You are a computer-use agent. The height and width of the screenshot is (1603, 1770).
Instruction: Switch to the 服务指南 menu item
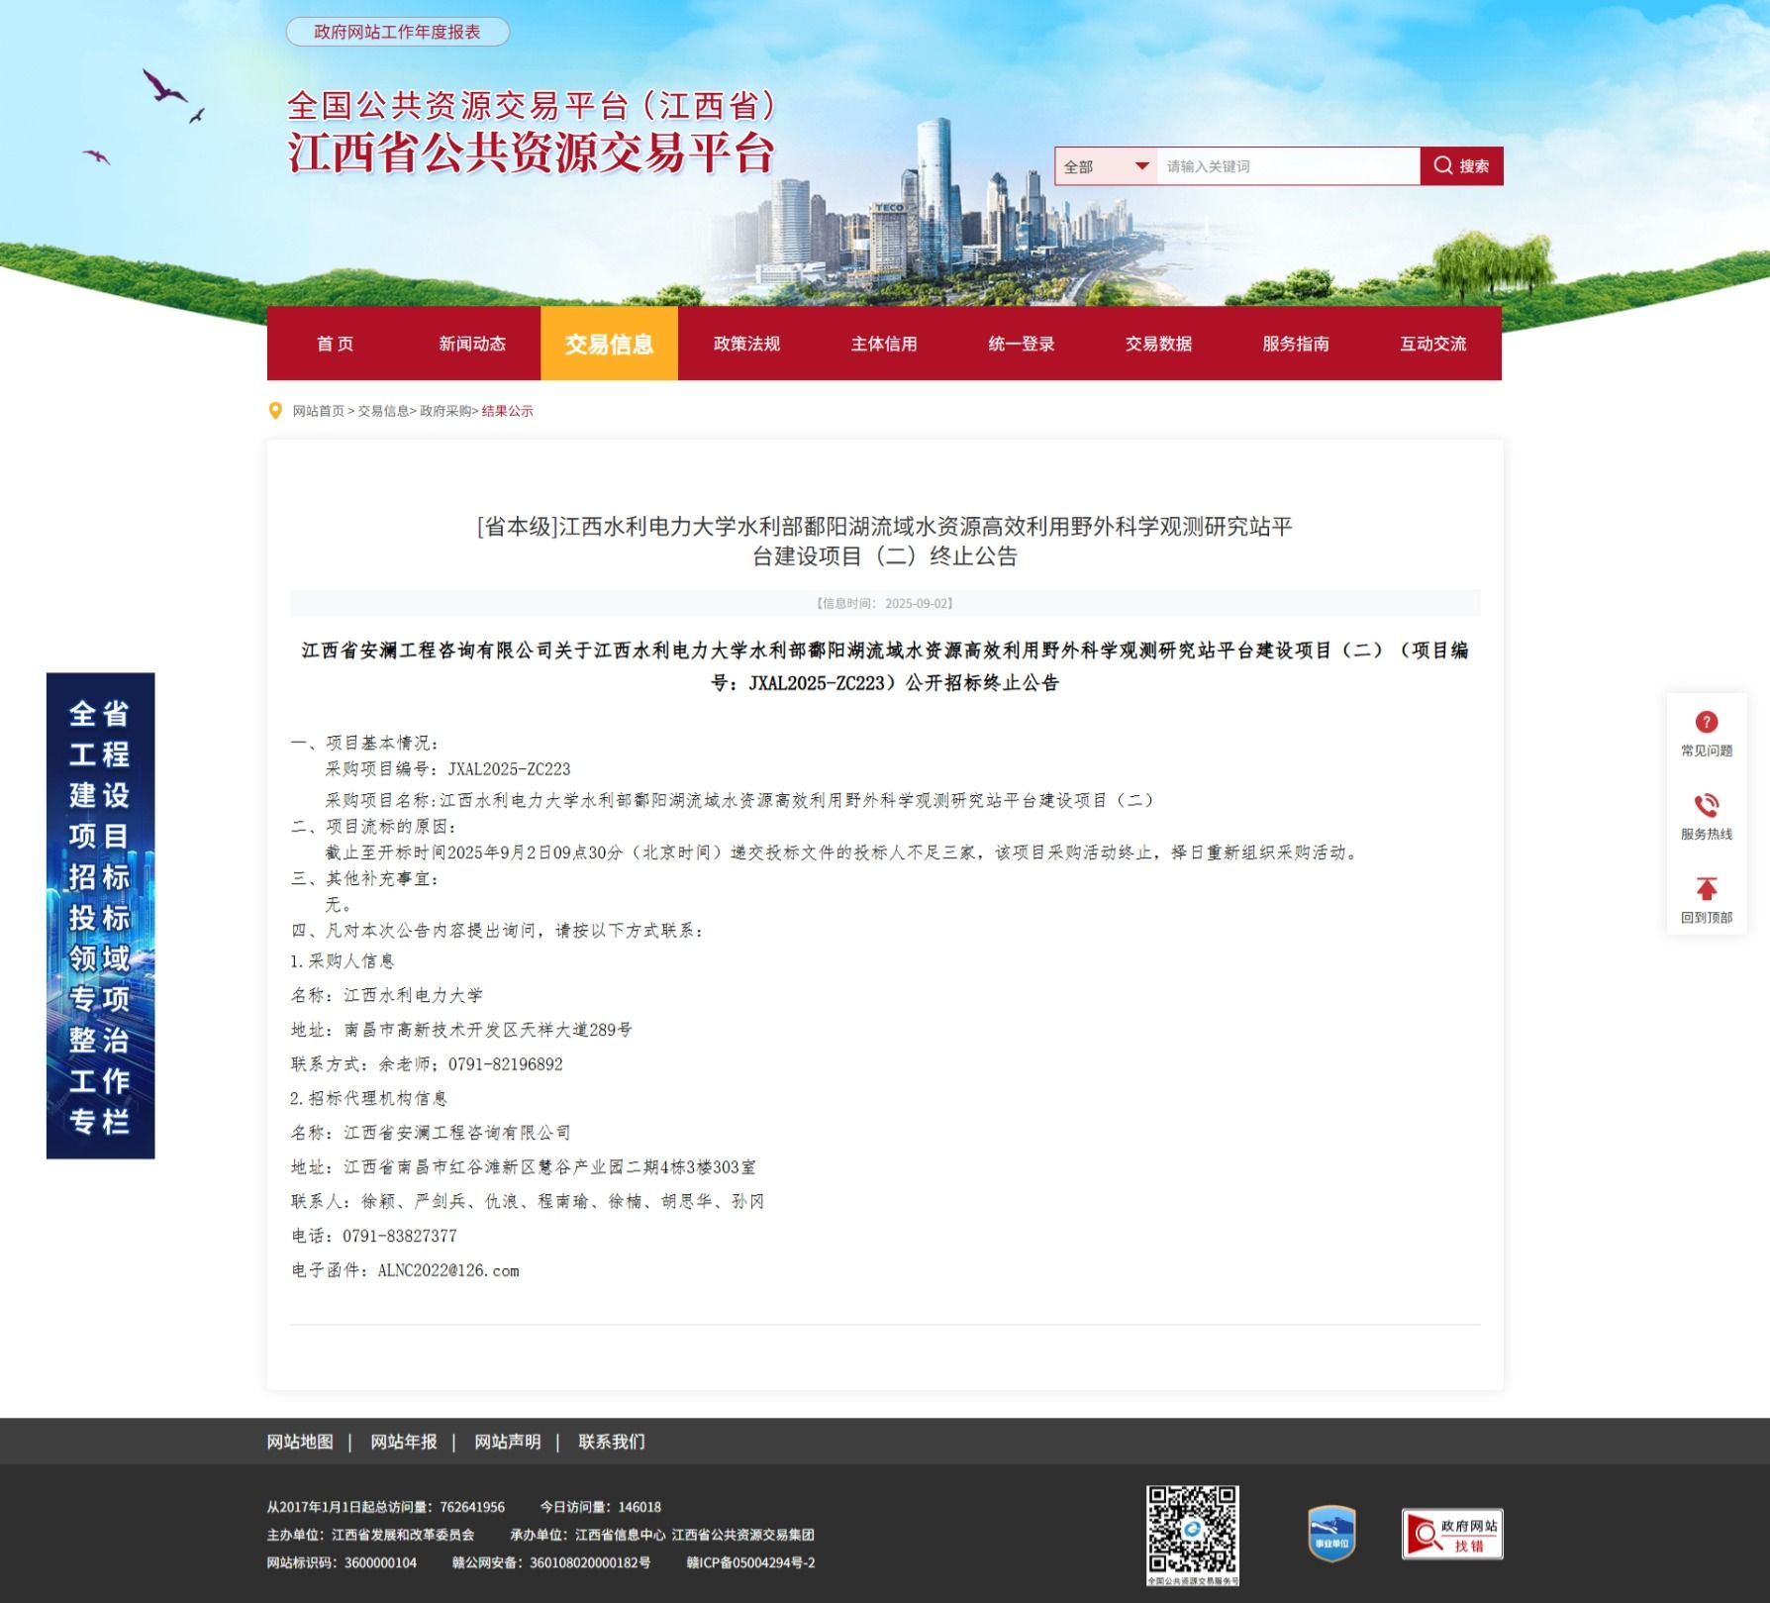click(1295, 344)
